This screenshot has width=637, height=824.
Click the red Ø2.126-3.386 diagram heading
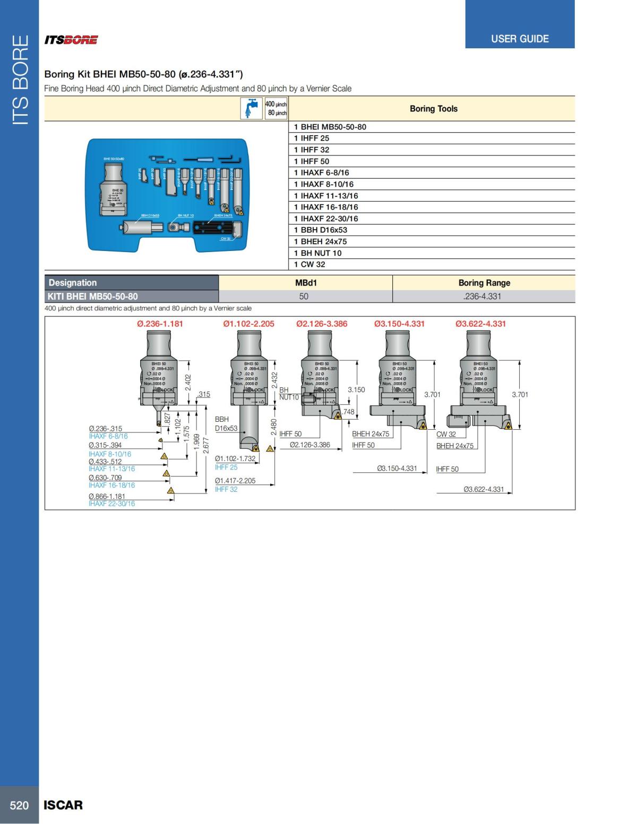pos(322,324)
